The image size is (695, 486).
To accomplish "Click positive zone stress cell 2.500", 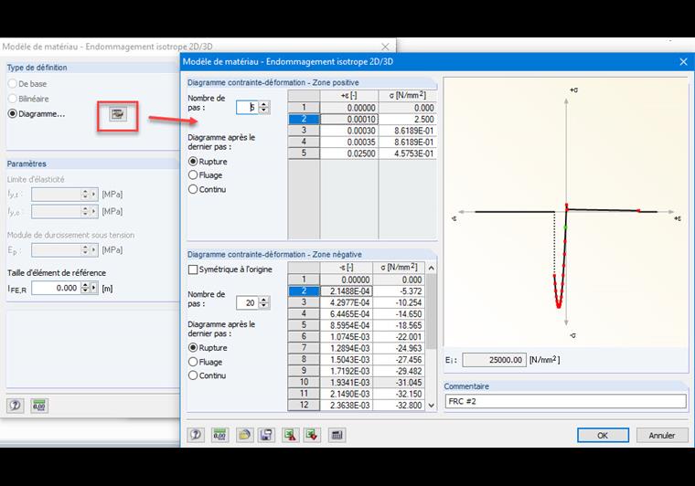I will click(407, 119).
